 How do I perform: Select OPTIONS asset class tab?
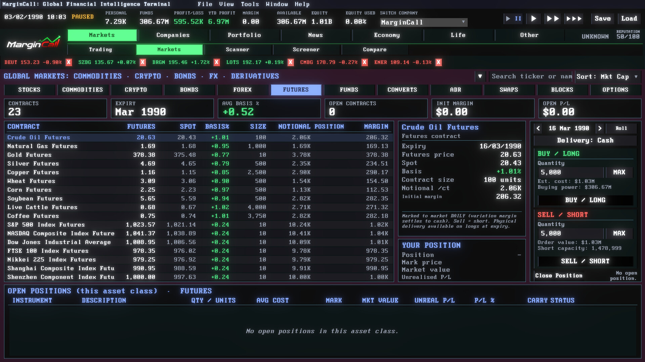(615, 90)
